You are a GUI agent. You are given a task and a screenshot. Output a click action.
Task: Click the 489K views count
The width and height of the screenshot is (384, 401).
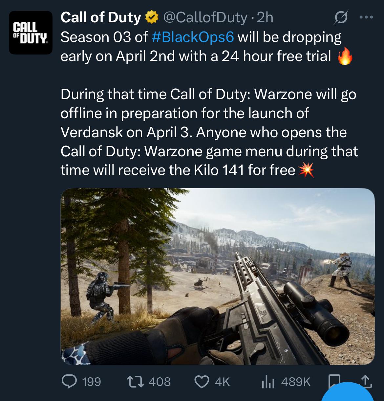pyautogui.click(x=295, y=381)
